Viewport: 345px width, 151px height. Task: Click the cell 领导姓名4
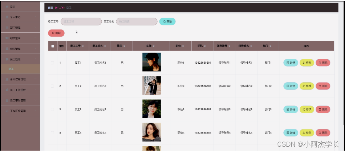pos(246,133)
